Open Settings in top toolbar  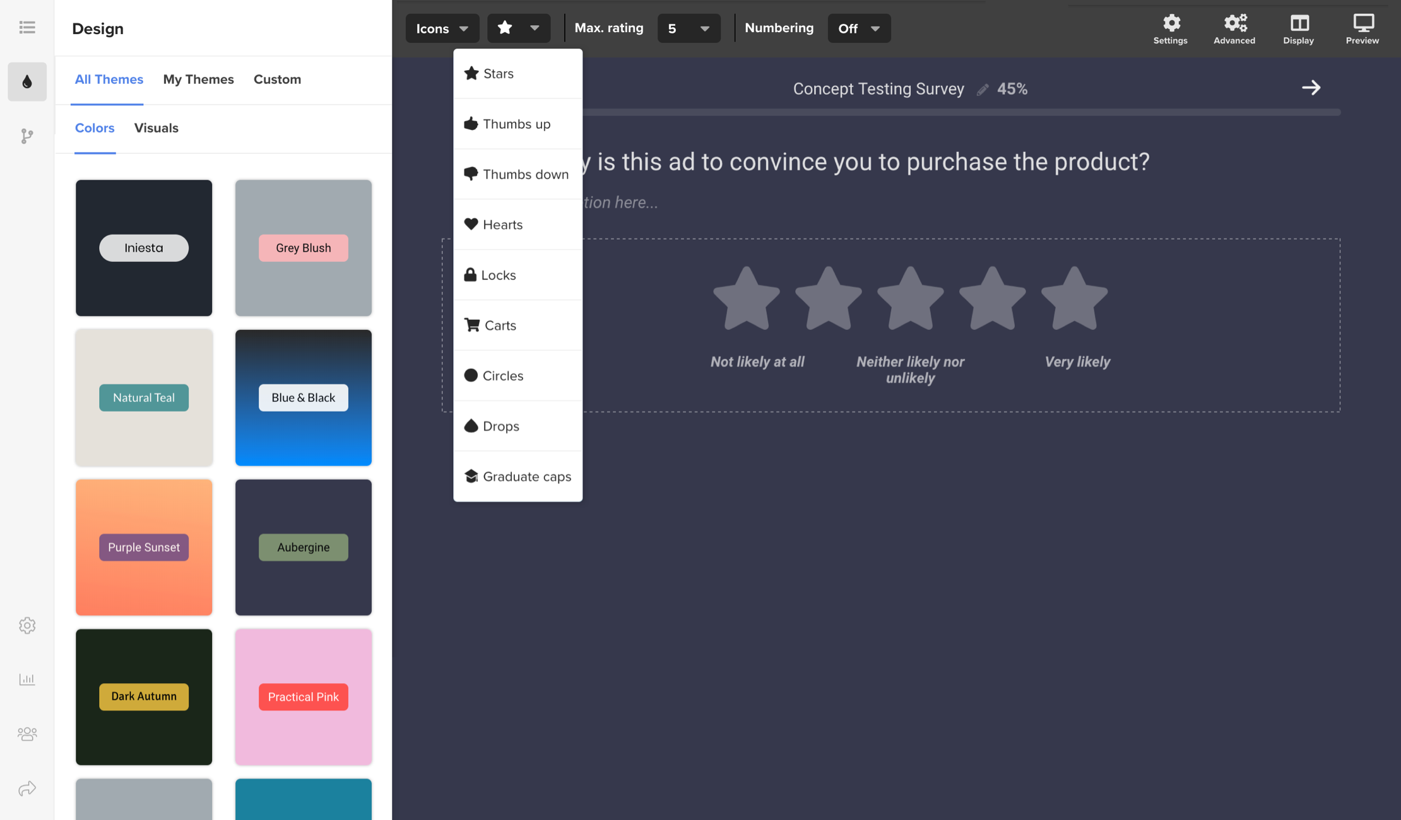point(1170,29)
